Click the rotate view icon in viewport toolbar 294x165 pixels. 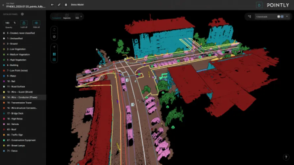[x=54, y=29]
